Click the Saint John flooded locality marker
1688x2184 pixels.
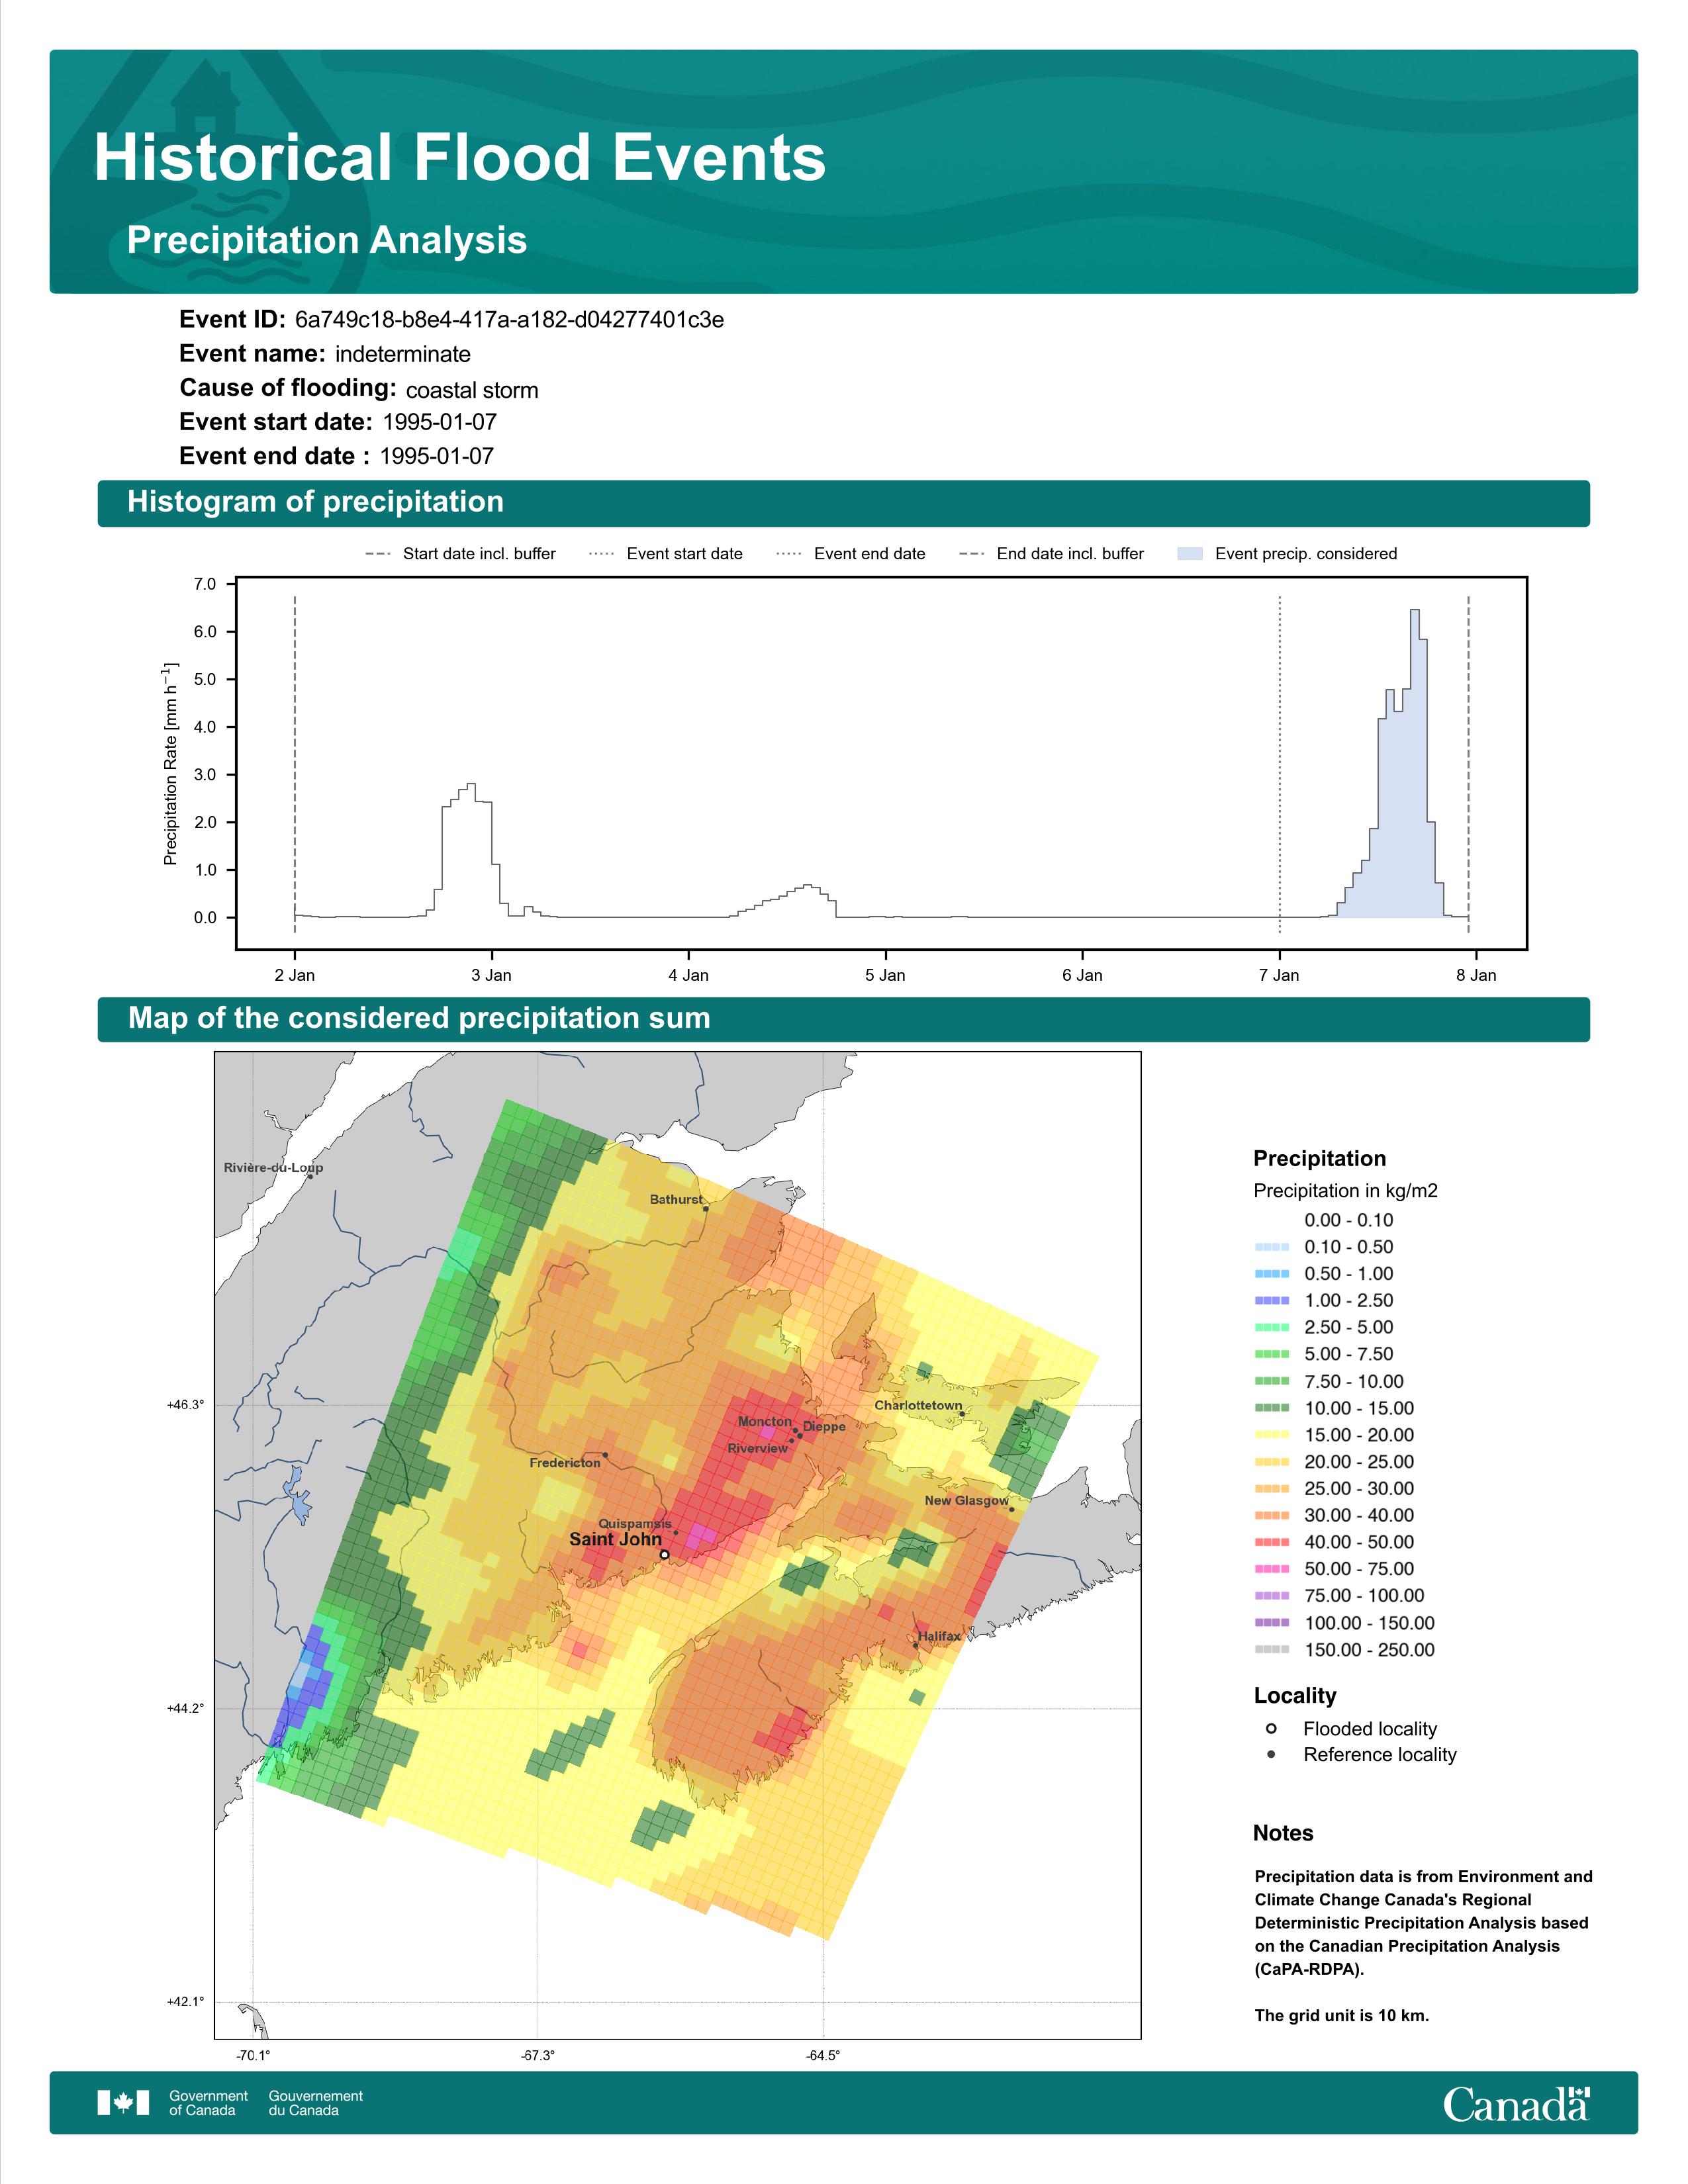coord(664,1555)
